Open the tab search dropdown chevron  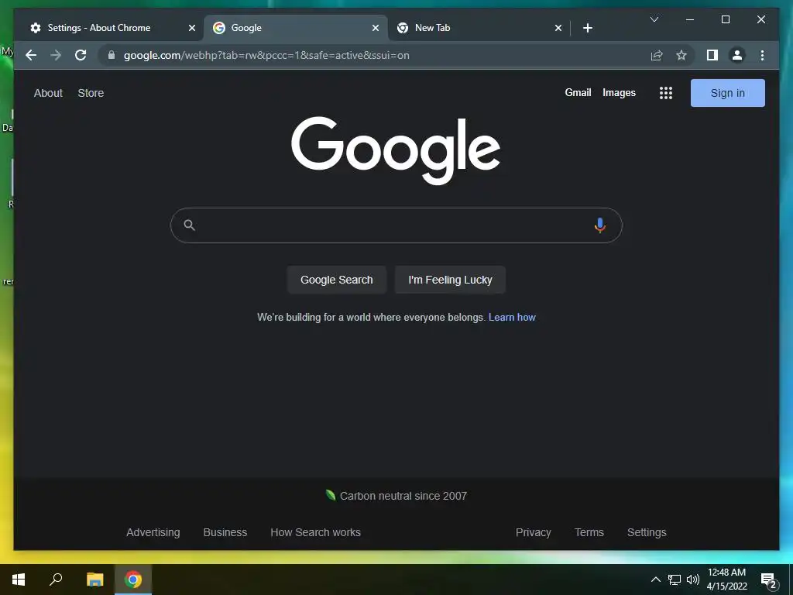click(x=654, y=19)
